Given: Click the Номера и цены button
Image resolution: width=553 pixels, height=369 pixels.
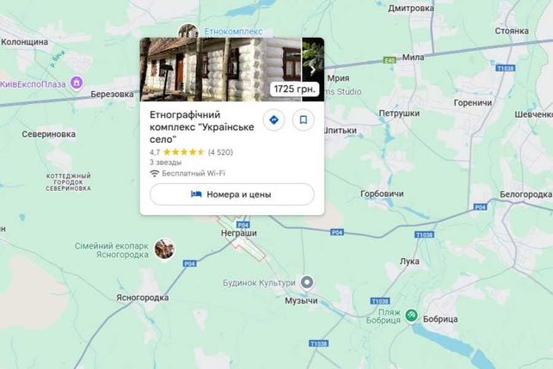Looking at the screenshot, I should [x=231, y=194].
